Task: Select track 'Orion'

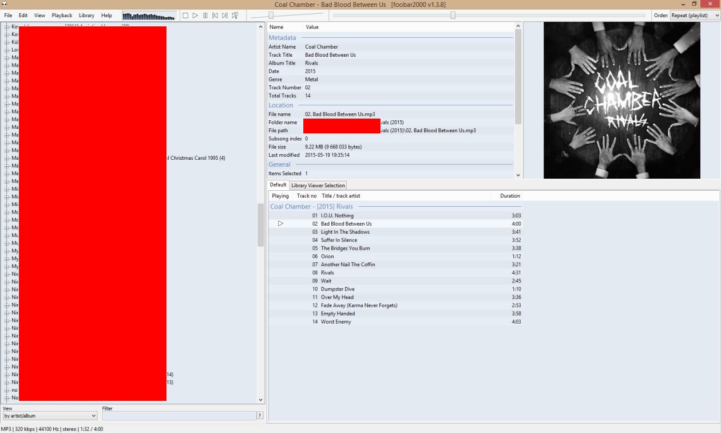Action: pyautogui.click(x=396, y=257)
